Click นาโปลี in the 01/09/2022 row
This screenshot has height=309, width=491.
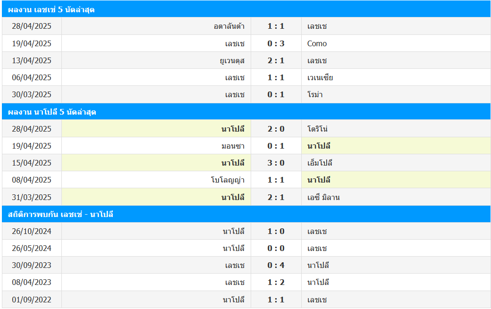click(234, 300)
